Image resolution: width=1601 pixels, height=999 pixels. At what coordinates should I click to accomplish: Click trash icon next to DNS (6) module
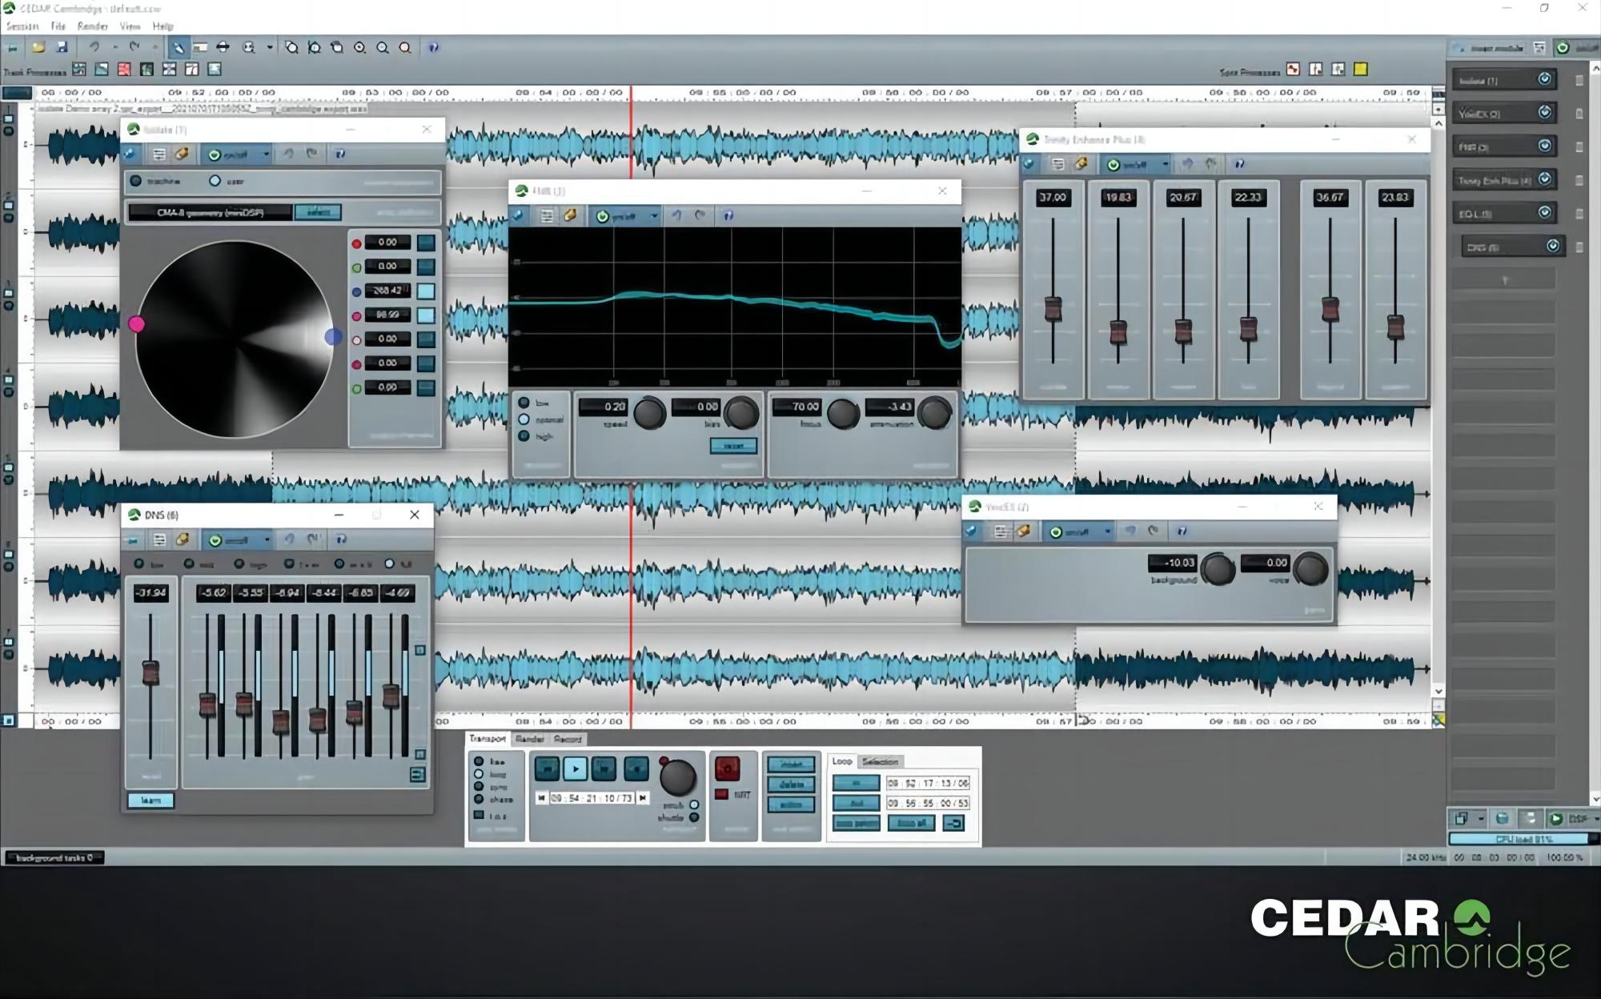[x=1579, y=247]
